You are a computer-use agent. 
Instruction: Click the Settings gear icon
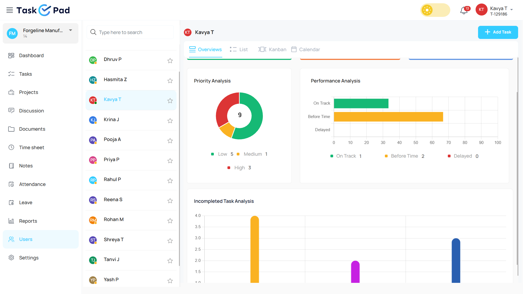point(11,258)
